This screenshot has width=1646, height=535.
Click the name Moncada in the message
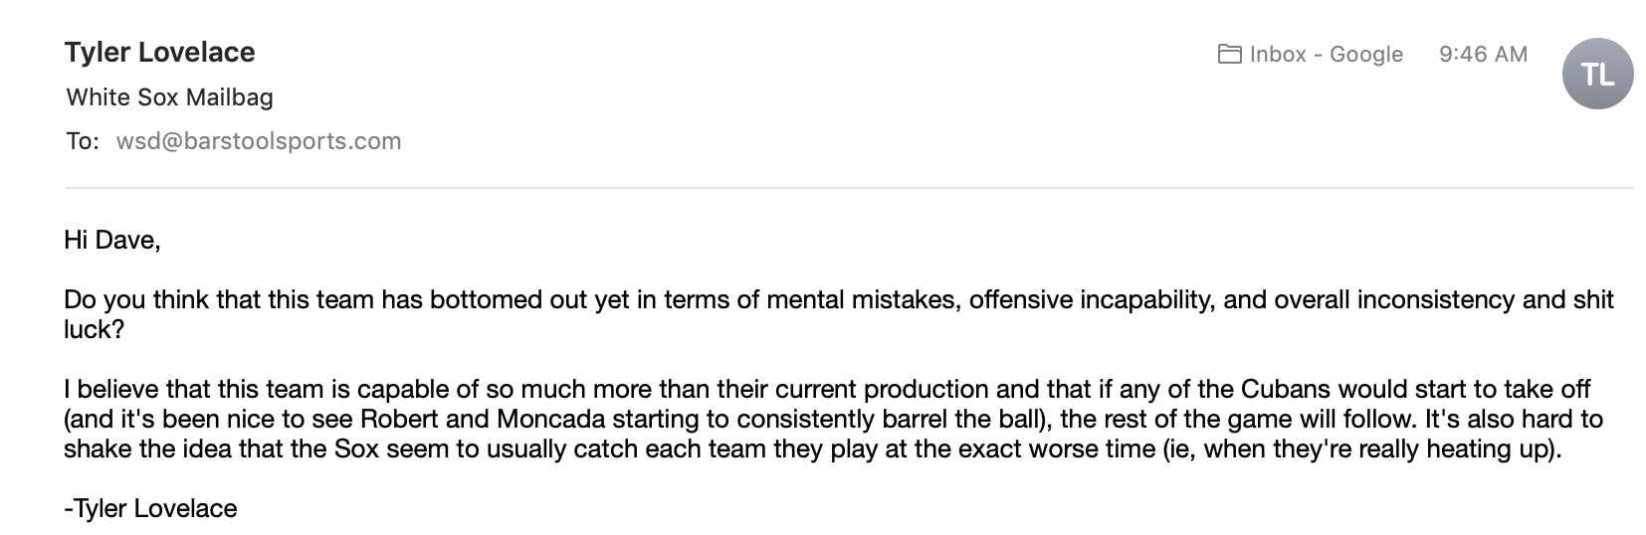pos(550,419)
